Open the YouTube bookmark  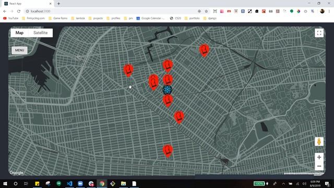10,18
